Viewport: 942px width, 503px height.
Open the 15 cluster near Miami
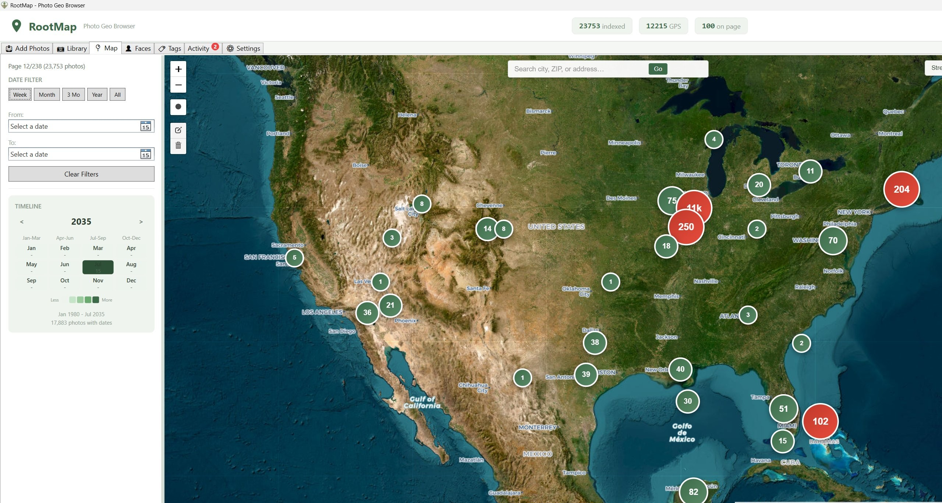[783, 441]
